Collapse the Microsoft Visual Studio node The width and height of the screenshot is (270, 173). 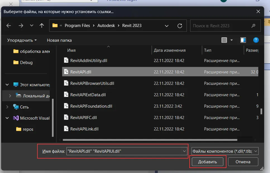7,118
